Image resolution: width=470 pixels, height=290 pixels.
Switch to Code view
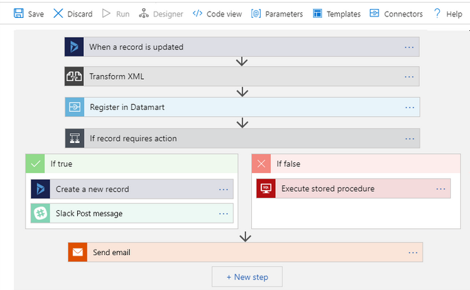tap(224, 14)
